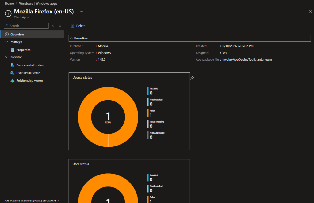Click the User install status icon
Screen dimensions: 314x203
[x=12, y=73]
